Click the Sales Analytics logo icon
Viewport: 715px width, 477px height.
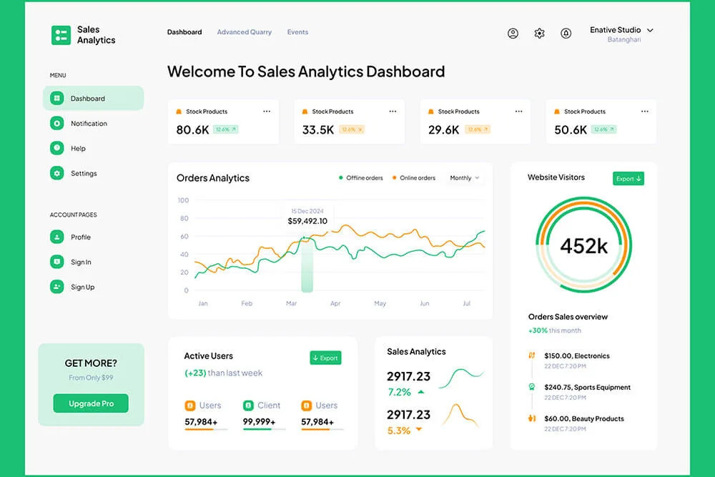pos(61,35)
